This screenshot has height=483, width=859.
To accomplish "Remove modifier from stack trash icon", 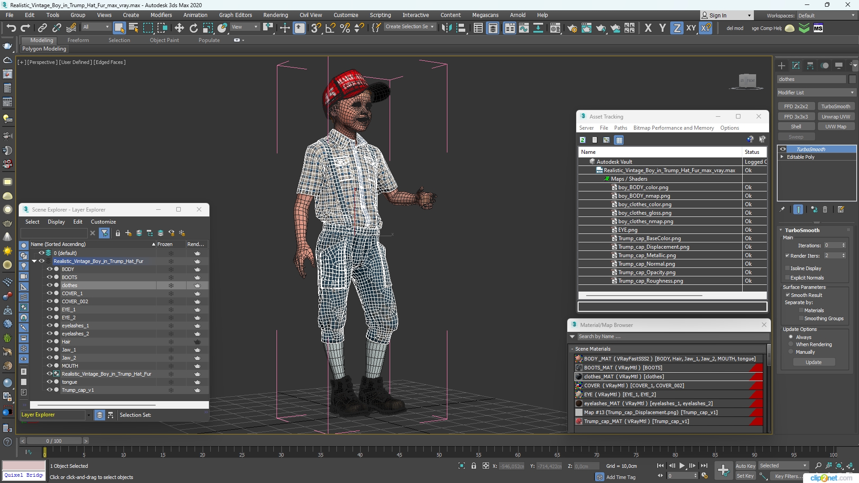I will 825,209.
